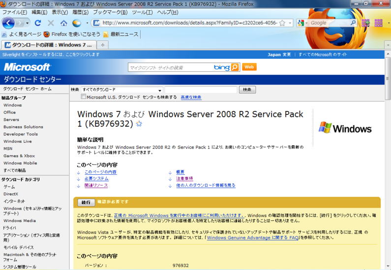Click the bing search magnifier button
Image resolution: width=391 pixels, height=270 pixels.
[x=235, y=67]
